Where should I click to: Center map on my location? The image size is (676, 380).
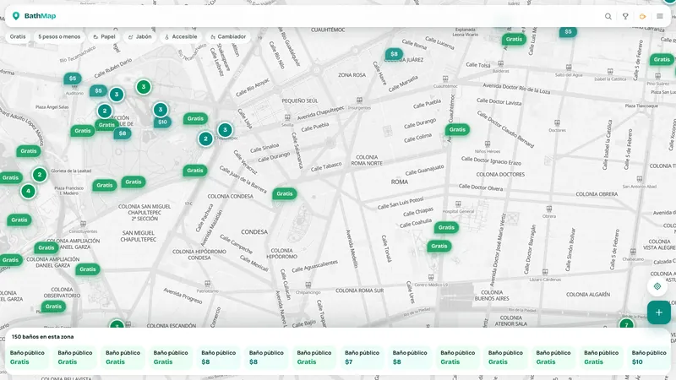(657, 286)
